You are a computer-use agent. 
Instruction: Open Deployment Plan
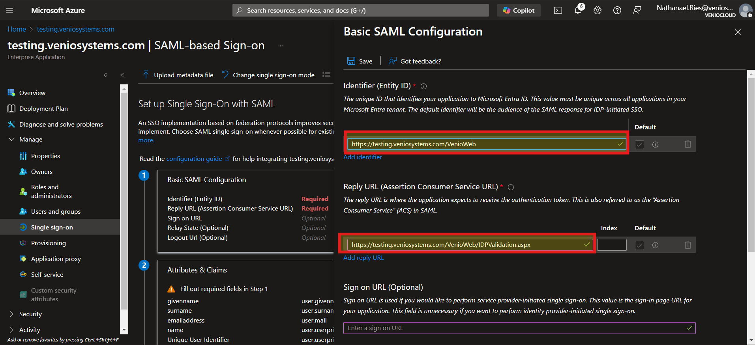pos(43,108)
